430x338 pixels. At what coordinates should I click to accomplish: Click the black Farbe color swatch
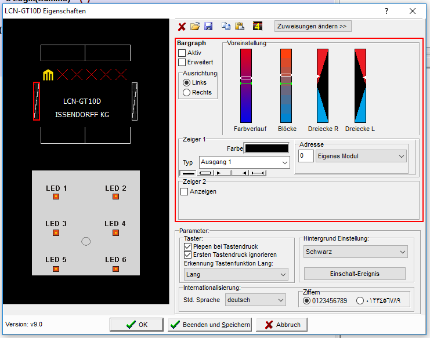point(266,148)
